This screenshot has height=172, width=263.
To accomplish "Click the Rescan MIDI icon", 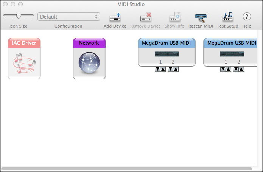I will tap(201, 17).
